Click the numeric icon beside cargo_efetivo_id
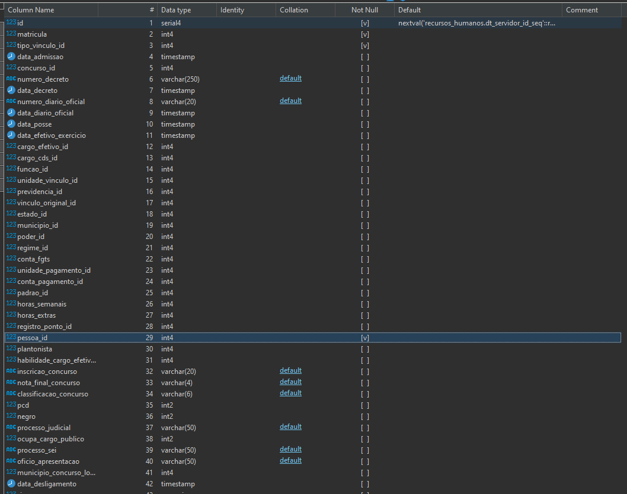 tap(11, 146)
